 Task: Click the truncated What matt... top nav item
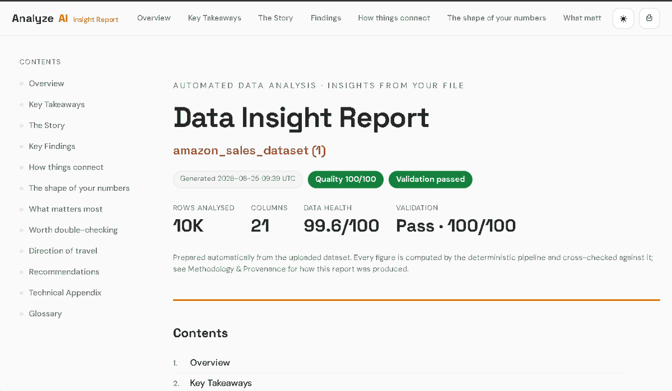(582, 18)
